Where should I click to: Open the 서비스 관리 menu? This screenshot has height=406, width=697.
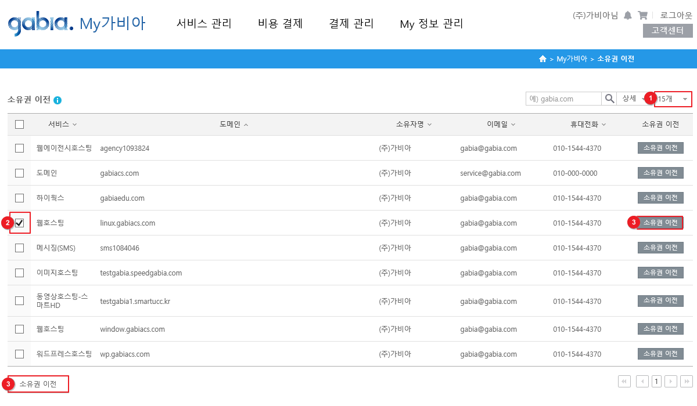tap(204, 24)
